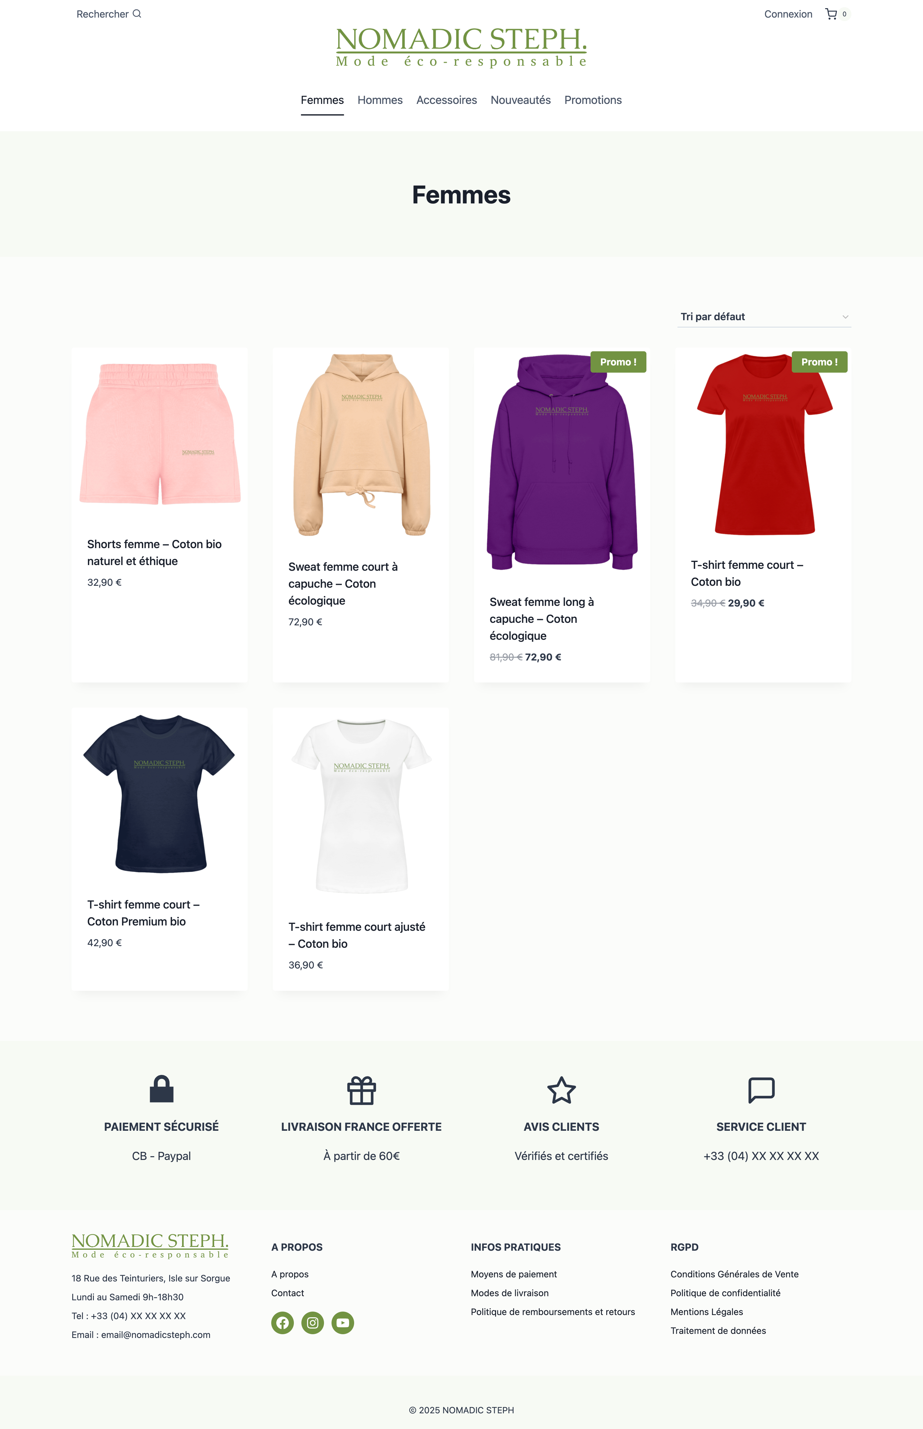Select the Hommes menu item
This screenshot has width=923, height=1429.
pos(380,100)
